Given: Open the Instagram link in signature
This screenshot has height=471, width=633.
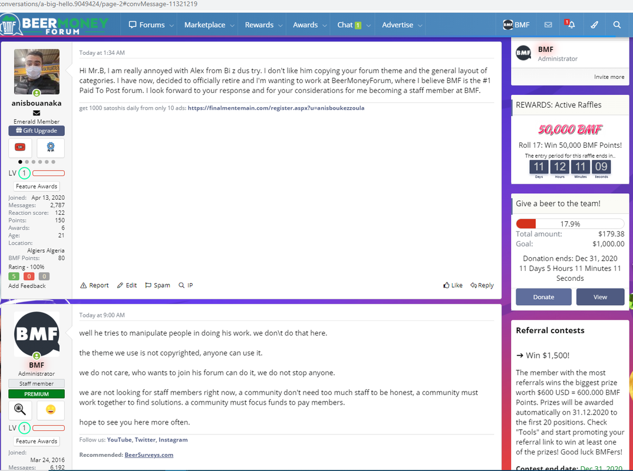Looking at the screenshot, I should [x=173, y=440].
